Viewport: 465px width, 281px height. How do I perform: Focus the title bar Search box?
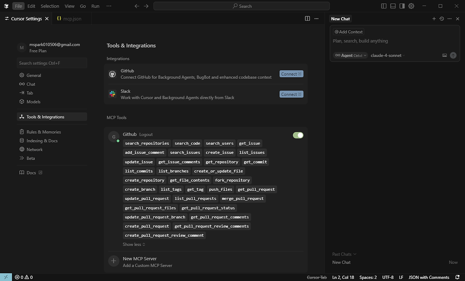(242, 6)
